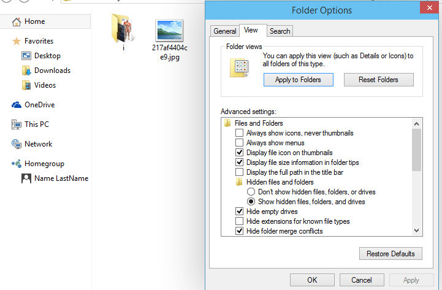Viewport: 442px width, 290px height.
Task: Select the Name LastName user icon
Action: tap(26, 178)
